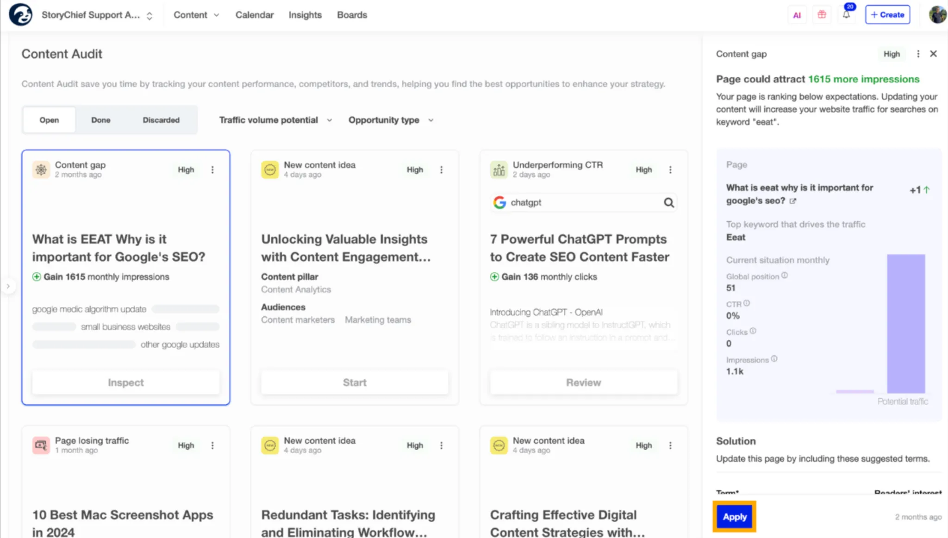Select the Discarded filter tab
The height and width of the screenshot is (538, 948).
coord(161,119)
